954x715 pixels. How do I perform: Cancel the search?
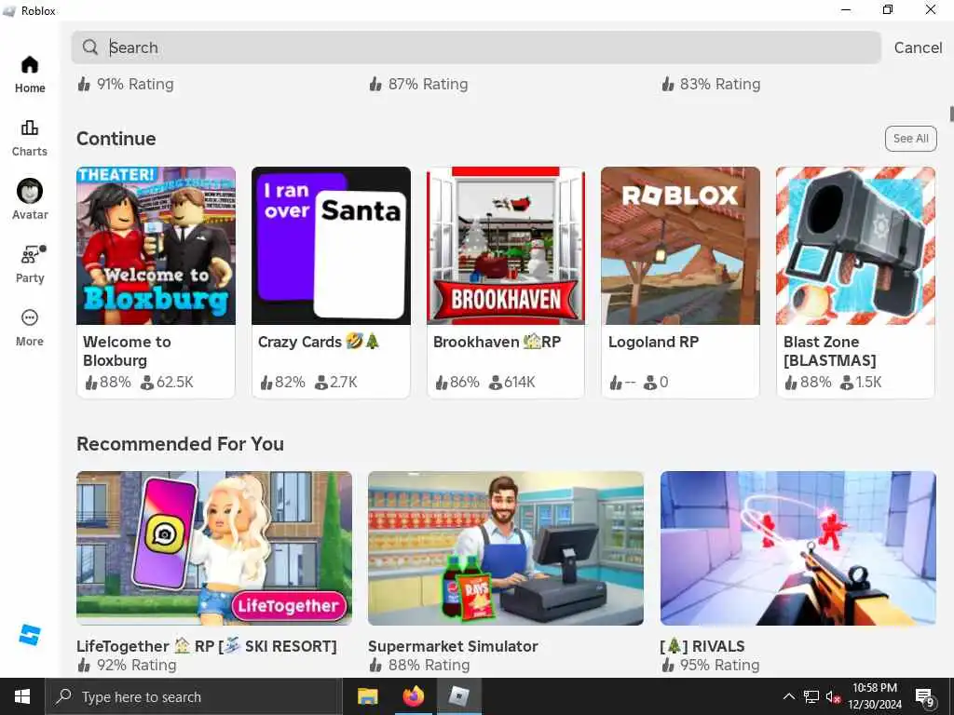click(918, 47)
